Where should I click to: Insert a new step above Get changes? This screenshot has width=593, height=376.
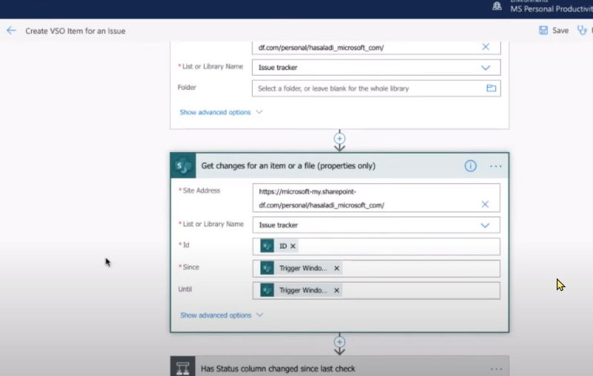click(x=339, y=139)
